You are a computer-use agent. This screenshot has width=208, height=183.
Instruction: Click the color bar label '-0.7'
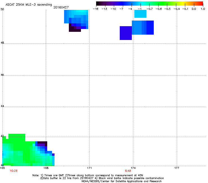pos(150,9)
